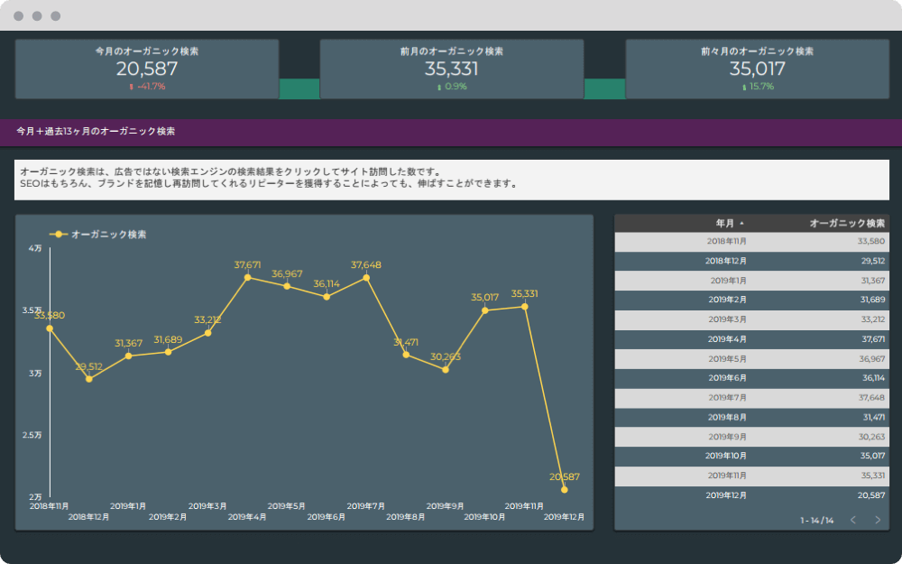Screen dimensions: 902x564
Task: Click the yellow legend dot beside オーガニック検索
Action: coord(57,233)
